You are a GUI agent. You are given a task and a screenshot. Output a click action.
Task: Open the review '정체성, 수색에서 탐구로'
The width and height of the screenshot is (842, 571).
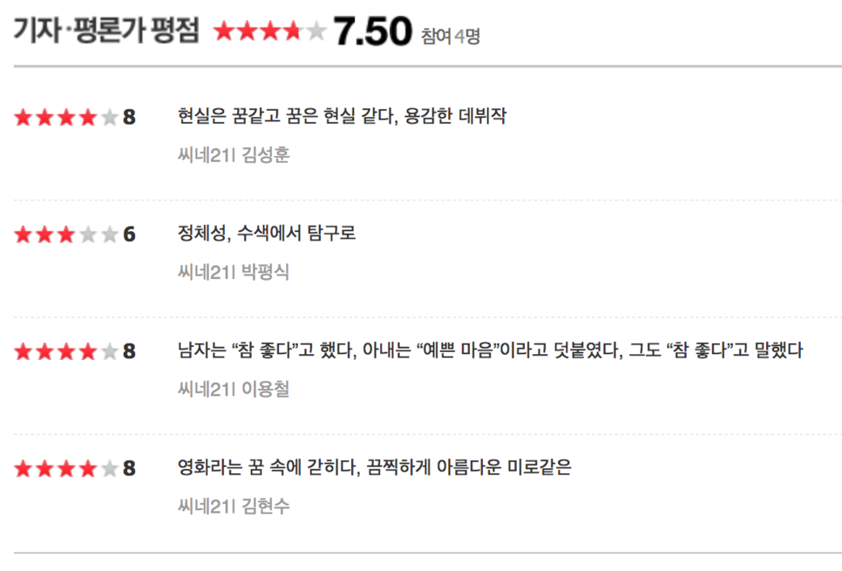tap(267, 233)
